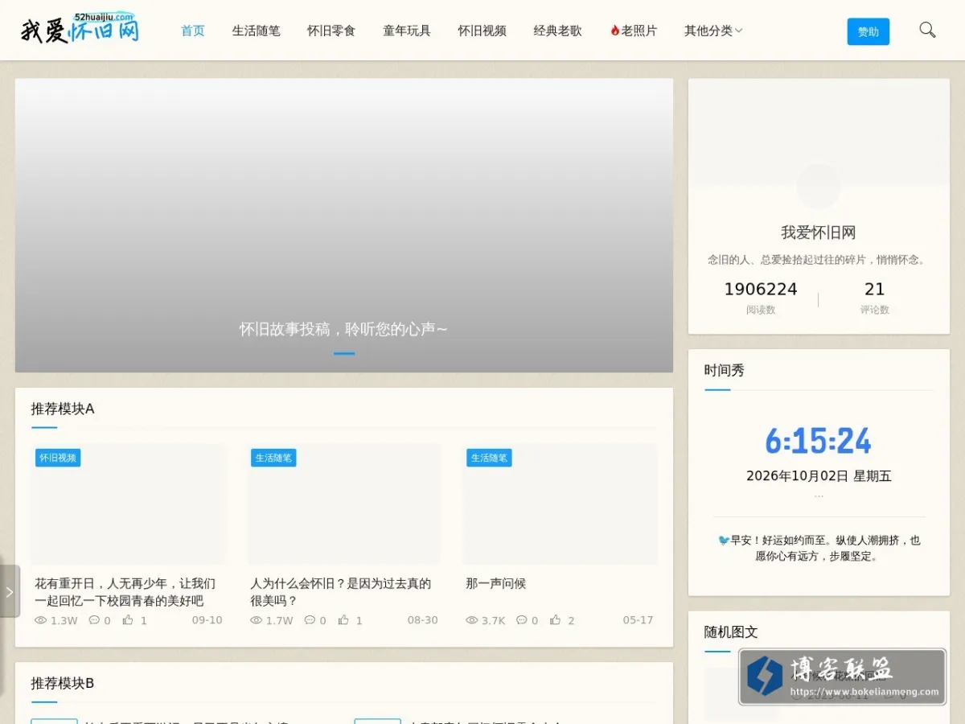This screenshot has width=965, height=724.
Task: Open the 怀旧视频 nav item
Action: tap(482, 31)
